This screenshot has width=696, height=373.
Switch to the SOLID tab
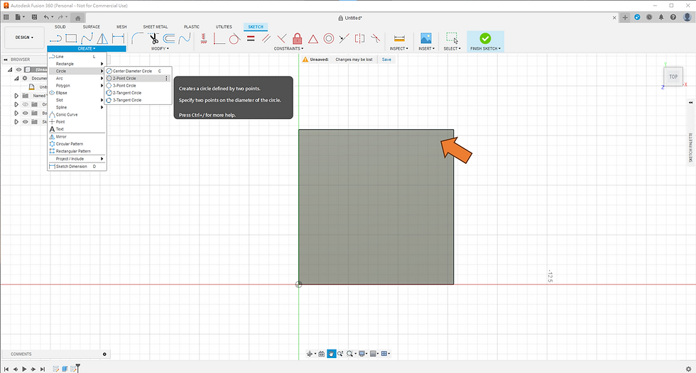[x=60, y=26]
